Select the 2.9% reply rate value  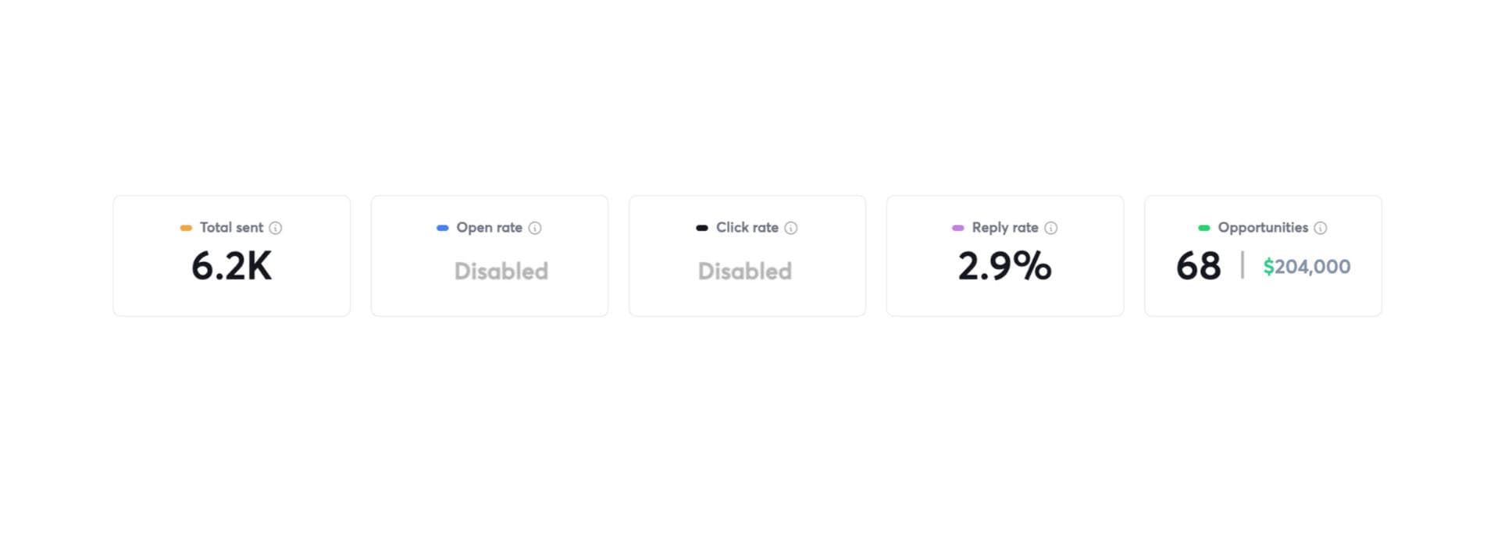pos(1005,266)
